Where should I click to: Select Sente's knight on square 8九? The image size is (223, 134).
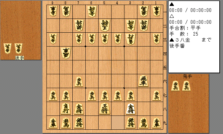pyautogui.click(x=66, y=123)
